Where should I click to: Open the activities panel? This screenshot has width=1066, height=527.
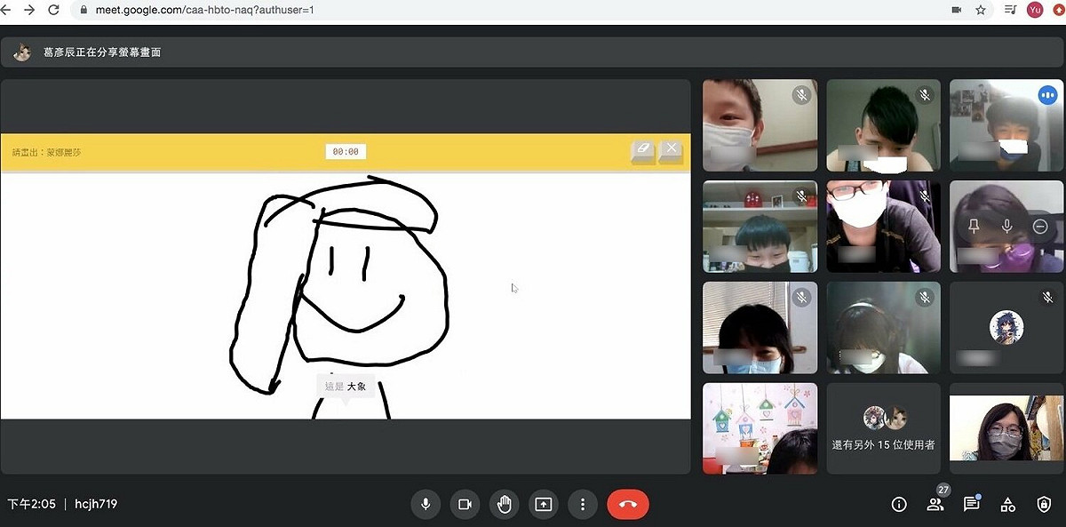pyautogui.click(x=1008, y=505)
